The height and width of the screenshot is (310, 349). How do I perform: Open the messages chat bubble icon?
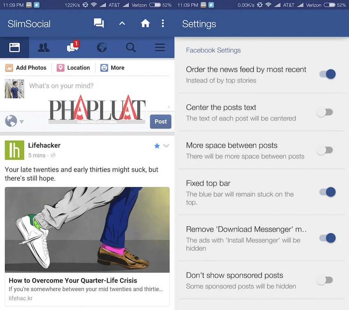click(x=99, y=23)
